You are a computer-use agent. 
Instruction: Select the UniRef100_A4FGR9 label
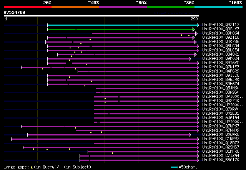[x=221, y=71]
